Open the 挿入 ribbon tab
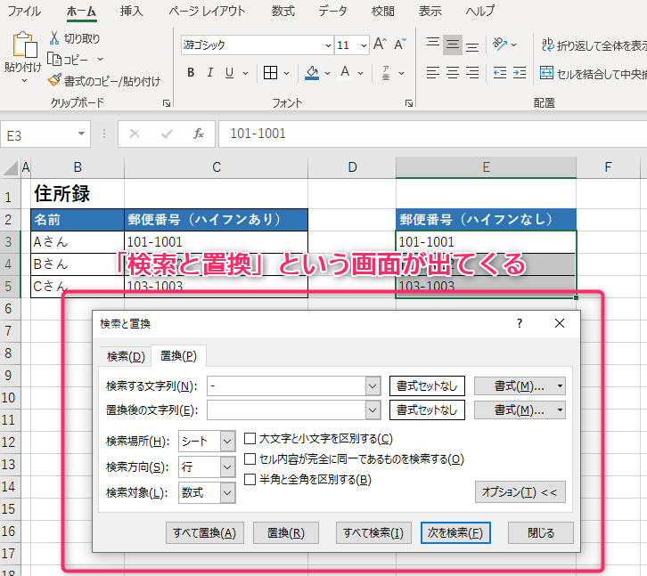647x576 pixels. tap(131, 12)
